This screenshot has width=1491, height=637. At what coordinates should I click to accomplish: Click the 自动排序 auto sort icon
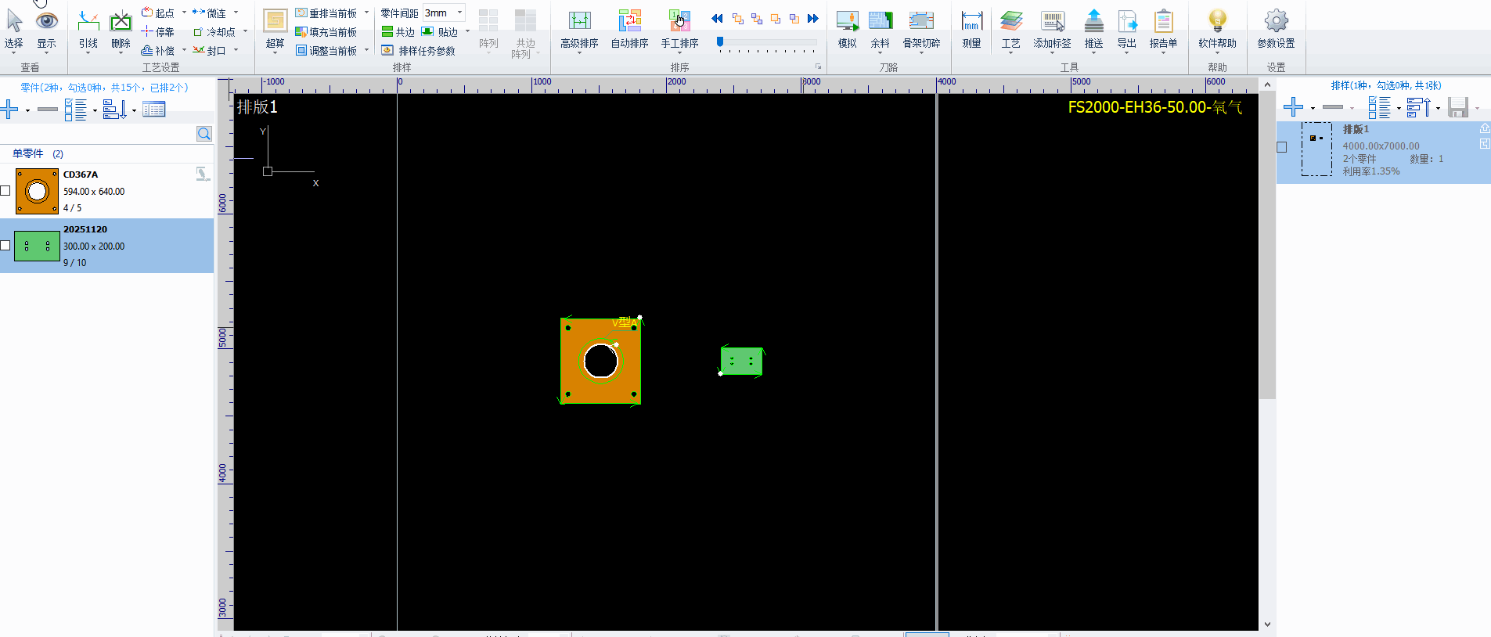point(629,29)
